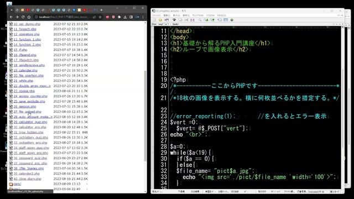Open the 31_type_hidden.php link
The height and width of the screenshot is (199, 354).
28,132
